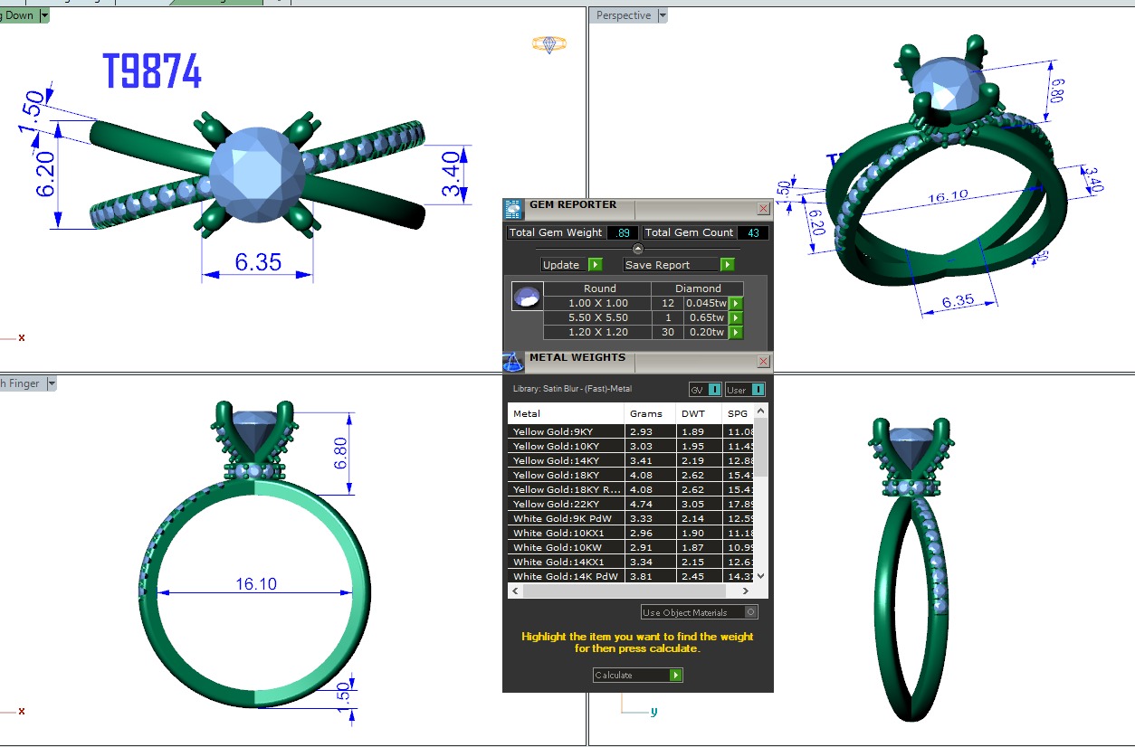Click the Metal Weights scale icon
Image resolution: width=1135 pixels, height=747 pixels.
pos(513,362)
